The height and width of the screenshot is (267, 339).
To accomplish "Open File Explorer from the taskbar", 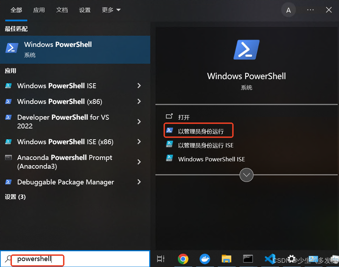I will pos(226,259).
